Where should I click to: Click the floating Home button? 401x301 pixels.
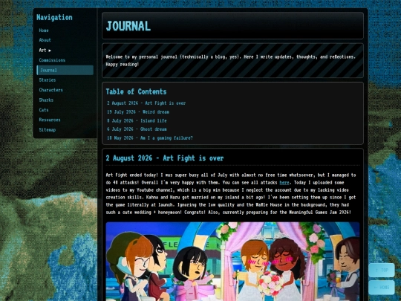tap(382, 288)
